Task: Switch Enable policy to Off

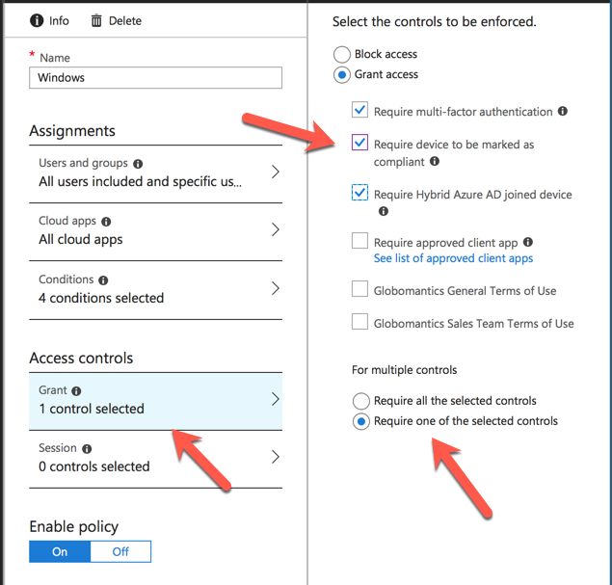Action: [x=120, y=551]
